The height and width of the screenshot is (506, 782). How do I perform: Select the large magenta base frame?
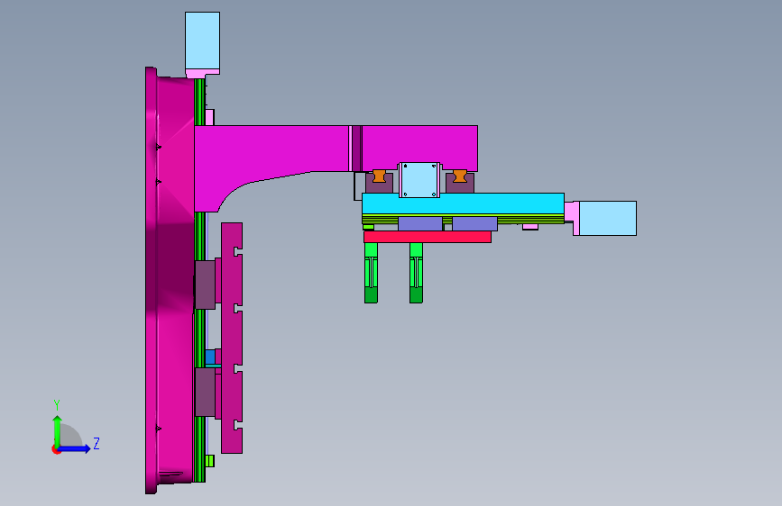(x=170, y=280)
